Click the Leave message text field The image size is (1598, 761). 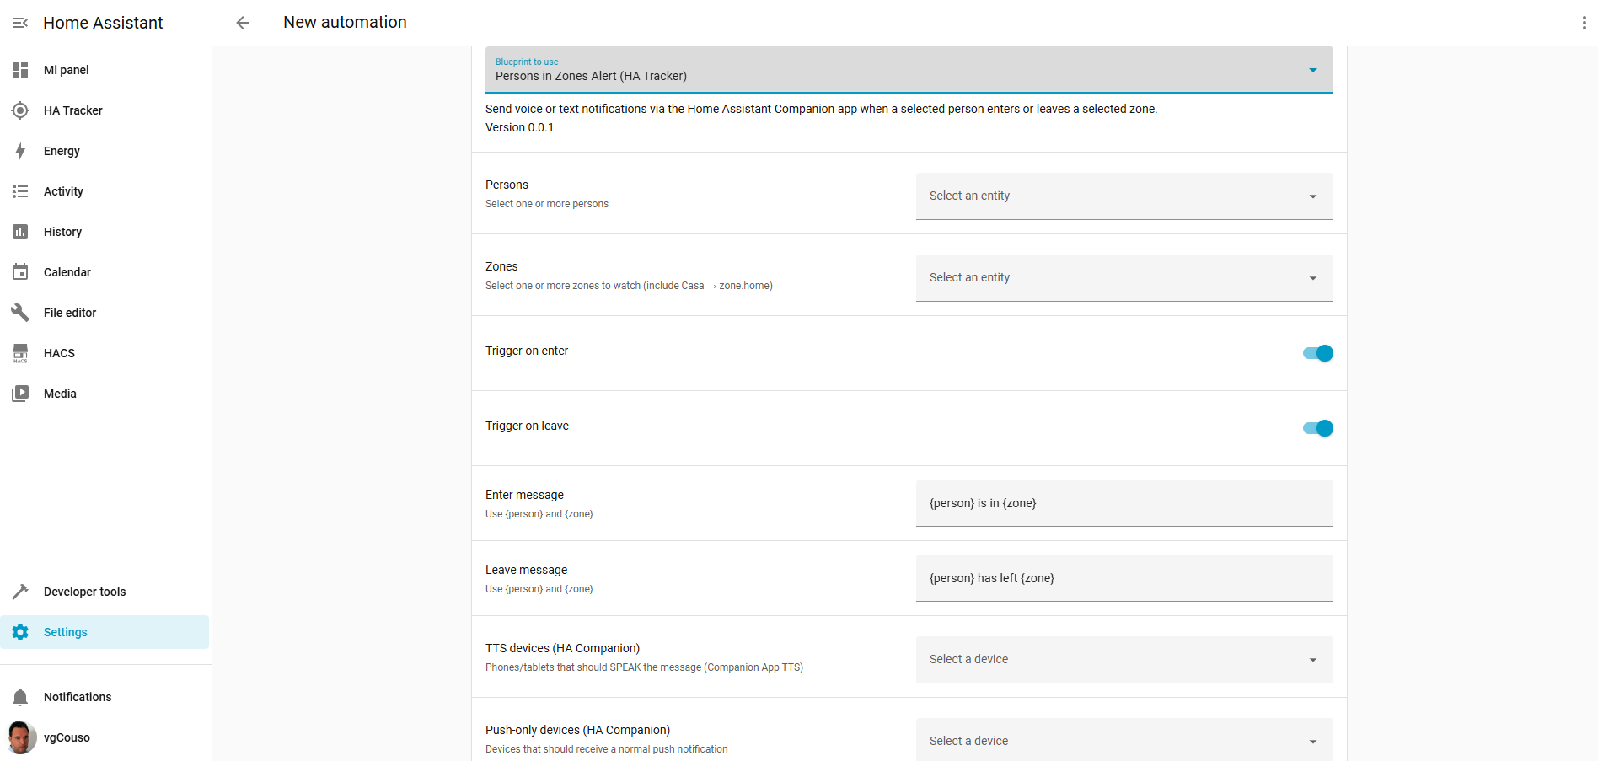pyautogui.click(x=1124, y=578)
